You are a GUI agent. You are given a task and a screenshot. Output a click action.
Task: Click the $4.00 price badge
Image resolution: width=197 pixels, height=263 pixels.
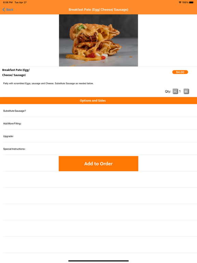pyautogui.click(x=180, y=72)
